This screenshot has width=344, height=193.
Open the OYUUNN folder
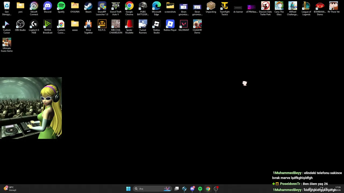(x=75, y=7)
